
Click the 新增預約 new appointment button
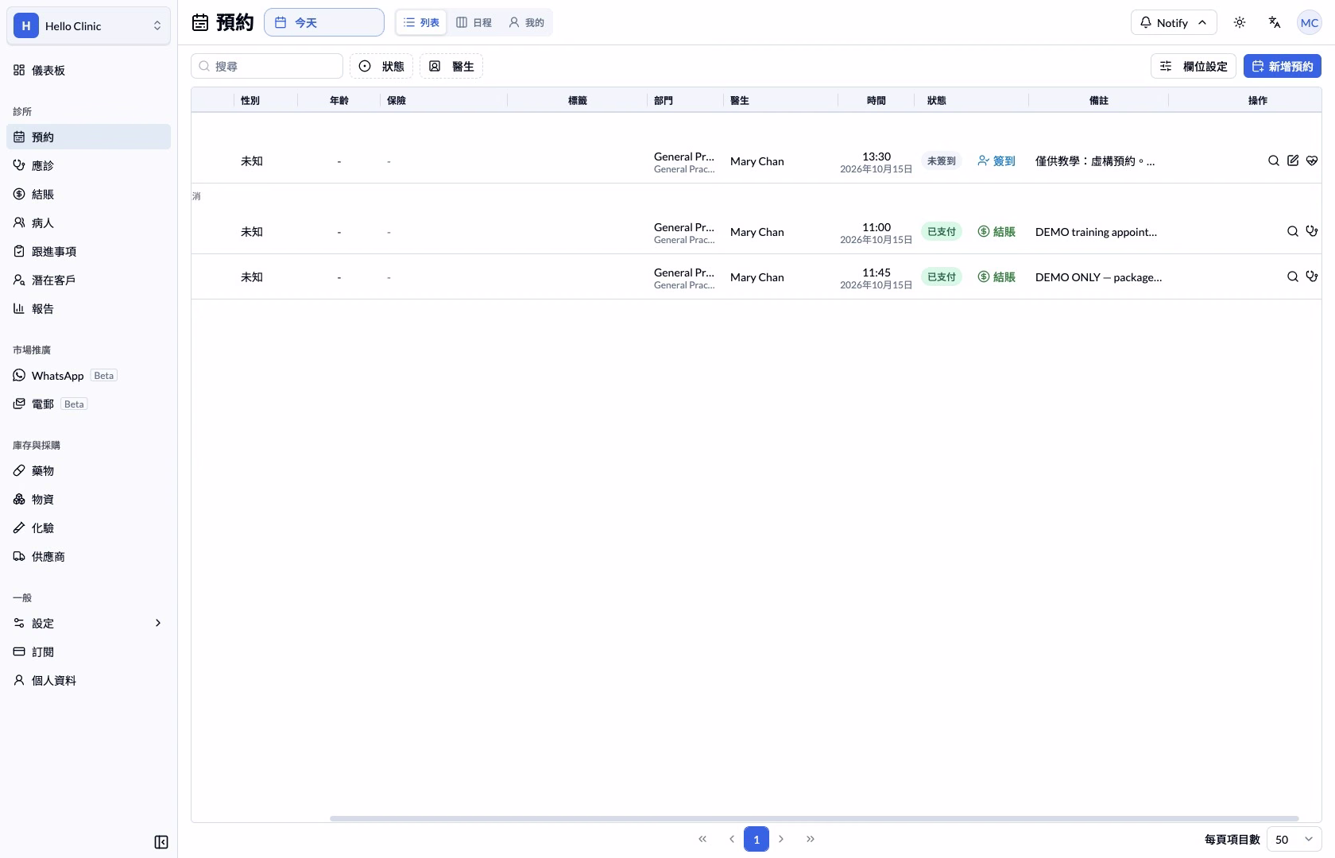pos(1283,66)
